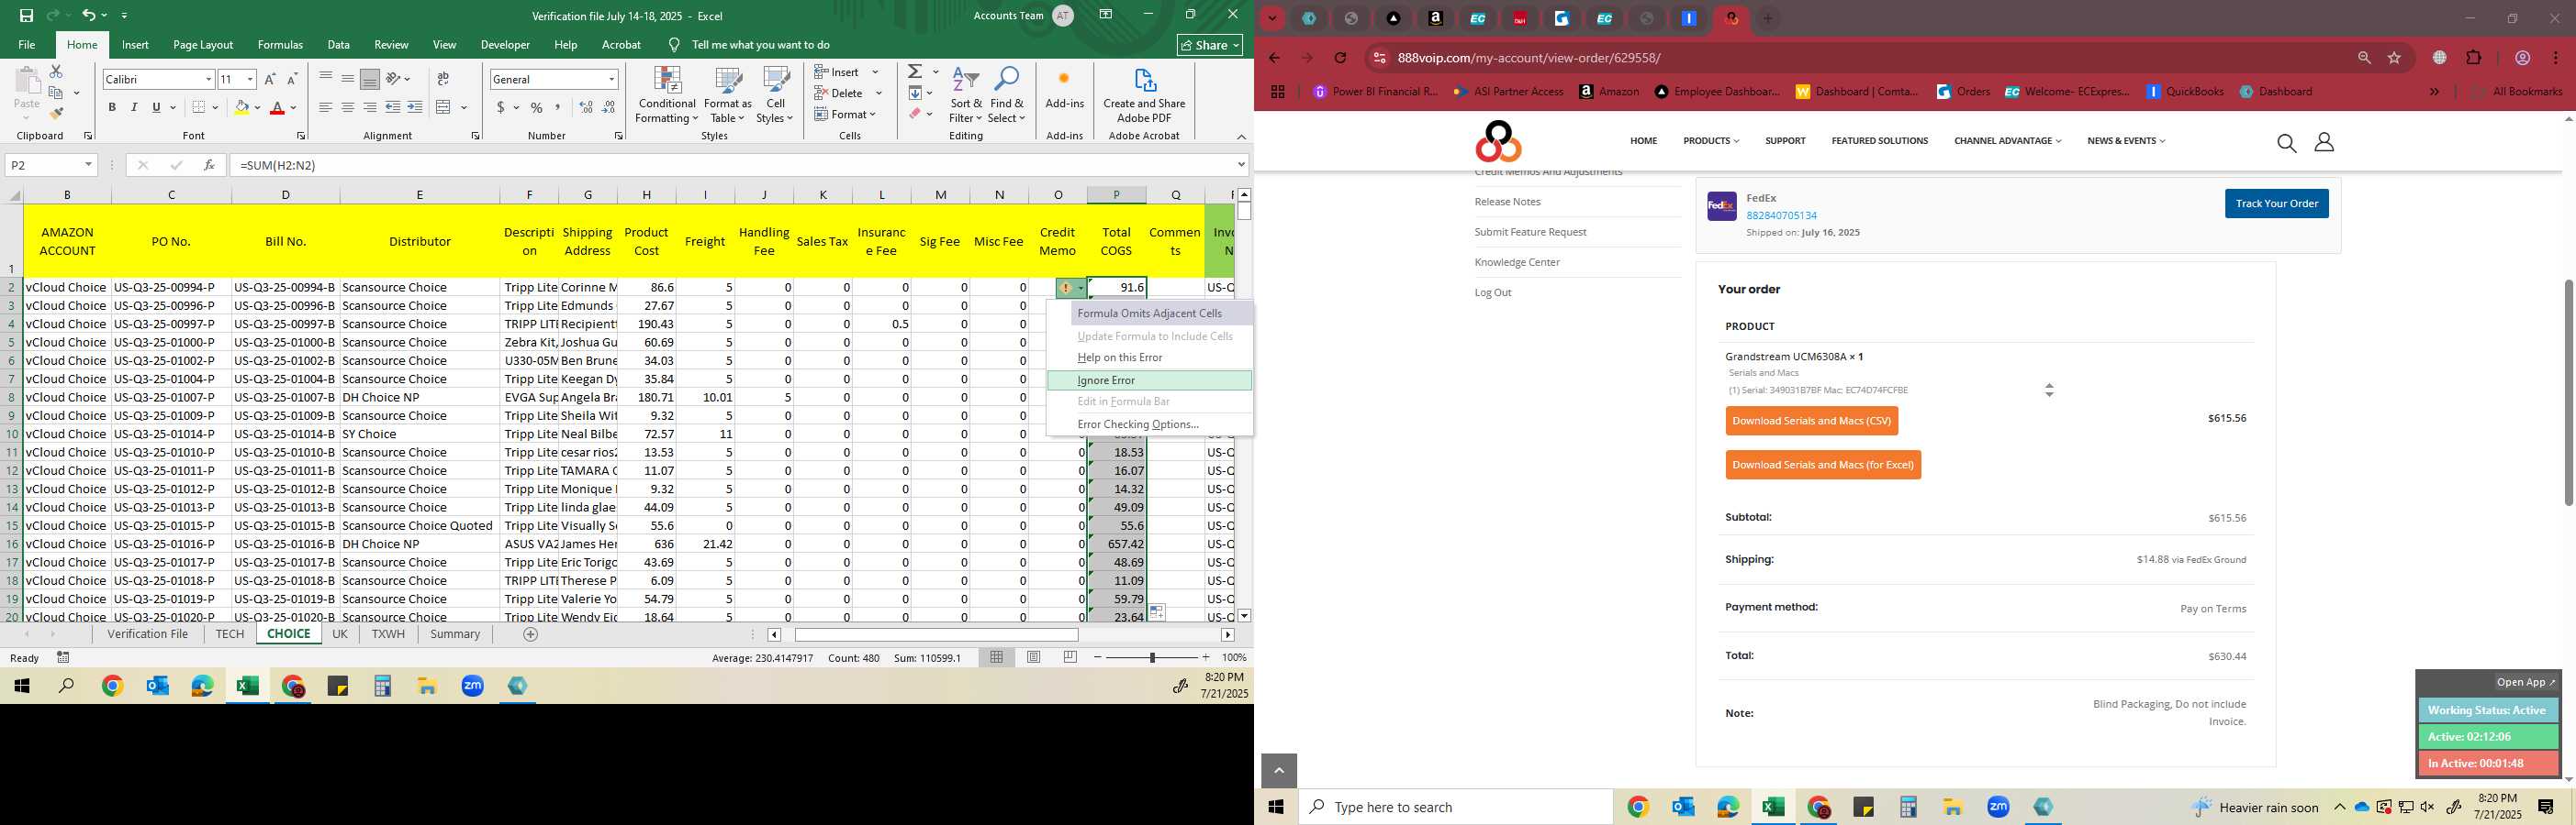Click the Add-ins icon
The height and width of the screenshot is (825, 2576).
point(1064,90)
